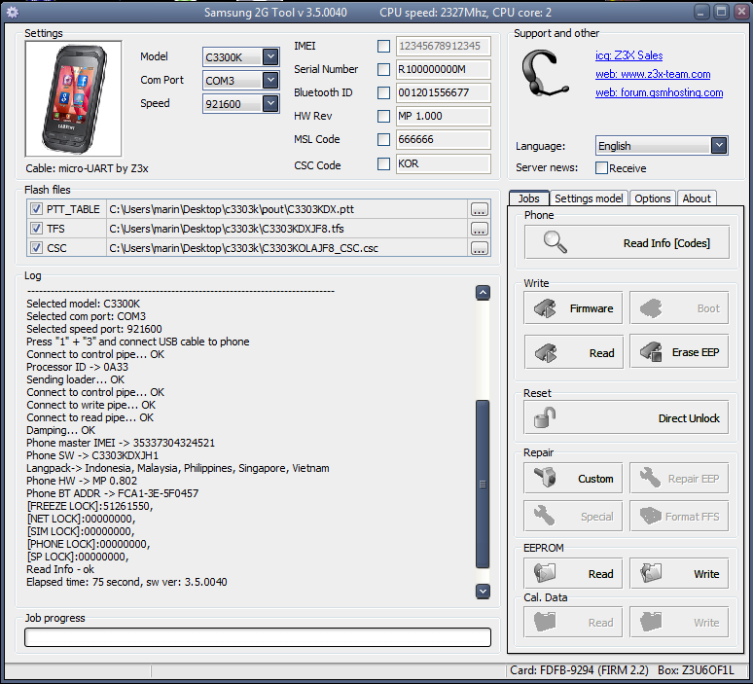The height and width of the screenshot is (684, 753).
Task: Uncheck the PTT_TABLE flash file checkbox
Action: point(36,209)
